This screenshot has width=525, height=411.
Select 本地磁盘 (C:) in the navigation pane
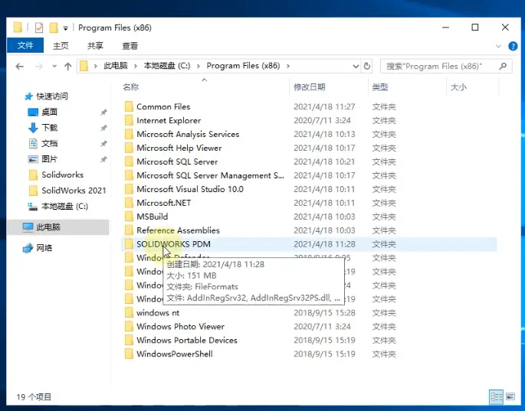[x=64, y=207]
